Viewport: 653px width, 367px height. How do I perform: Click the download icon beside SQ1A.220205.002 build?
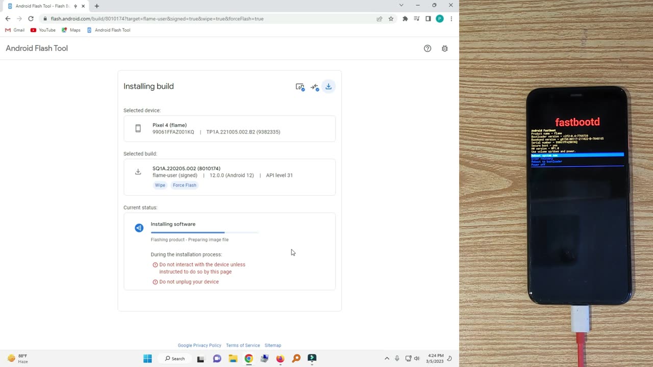[x=138, y=172]
